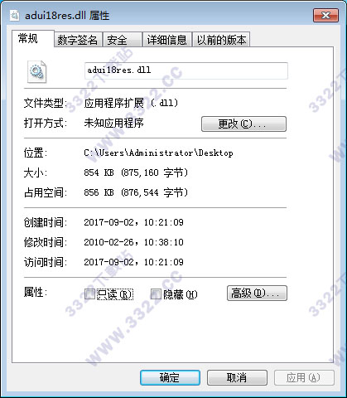This screenshot has width=347, height=398.
Task: Click the 未知应用程序 open-with text
Action: tap(113, 123)
